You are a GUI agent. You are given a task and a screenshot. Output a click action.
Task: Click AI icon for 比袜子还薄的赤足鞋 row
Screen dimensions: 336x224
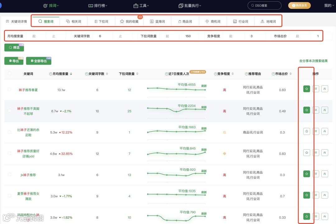(324, 131)
